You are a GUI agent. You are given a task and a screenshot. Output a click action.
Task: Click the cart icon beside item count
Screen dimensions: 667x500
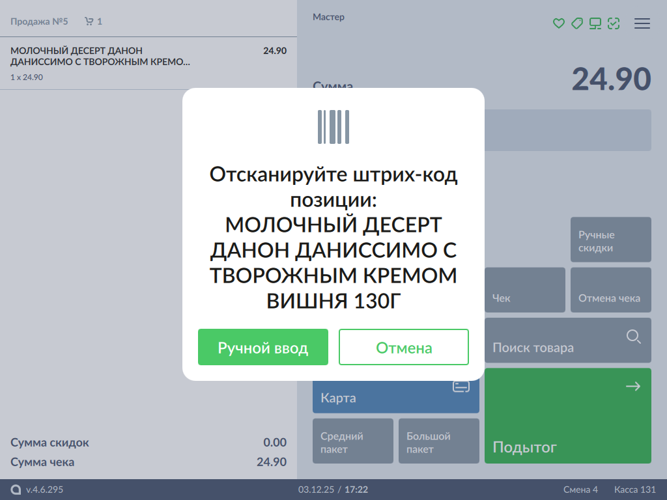(89, 21)
